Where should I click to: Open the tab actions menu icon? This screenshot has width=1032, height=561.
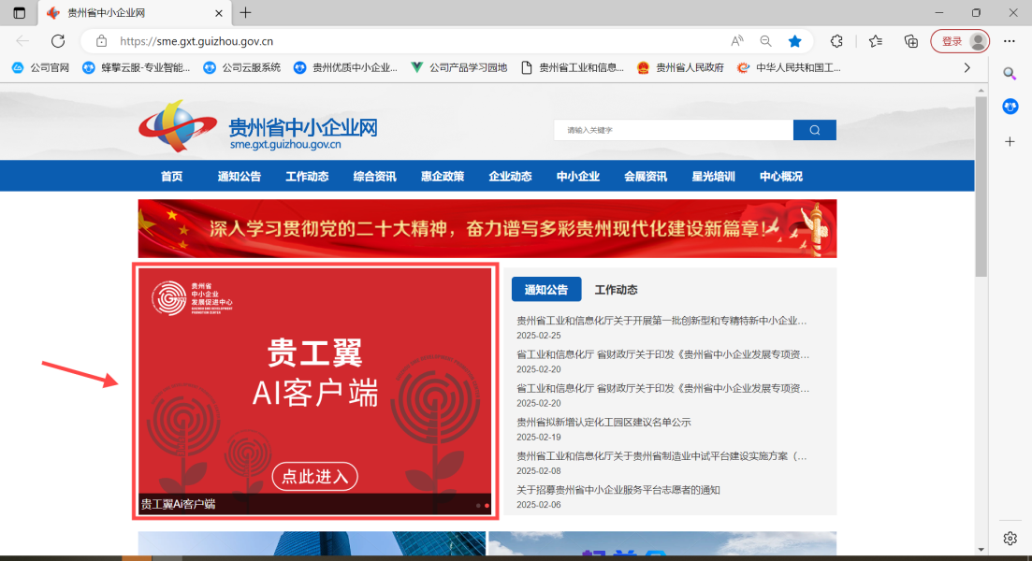point(19,12)
